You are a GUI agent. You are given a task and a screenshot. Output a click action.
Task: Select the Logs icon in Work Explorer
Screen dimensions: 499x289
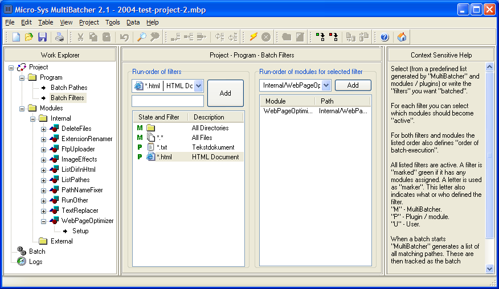pyautogui.click(x=22, y=261)
